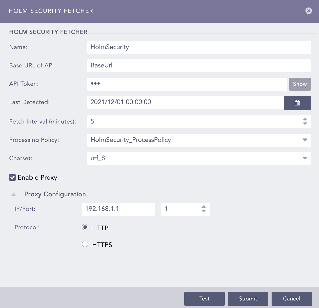
Task: Open the Processing Policy dropdown
Action: [x=305, y=140]
